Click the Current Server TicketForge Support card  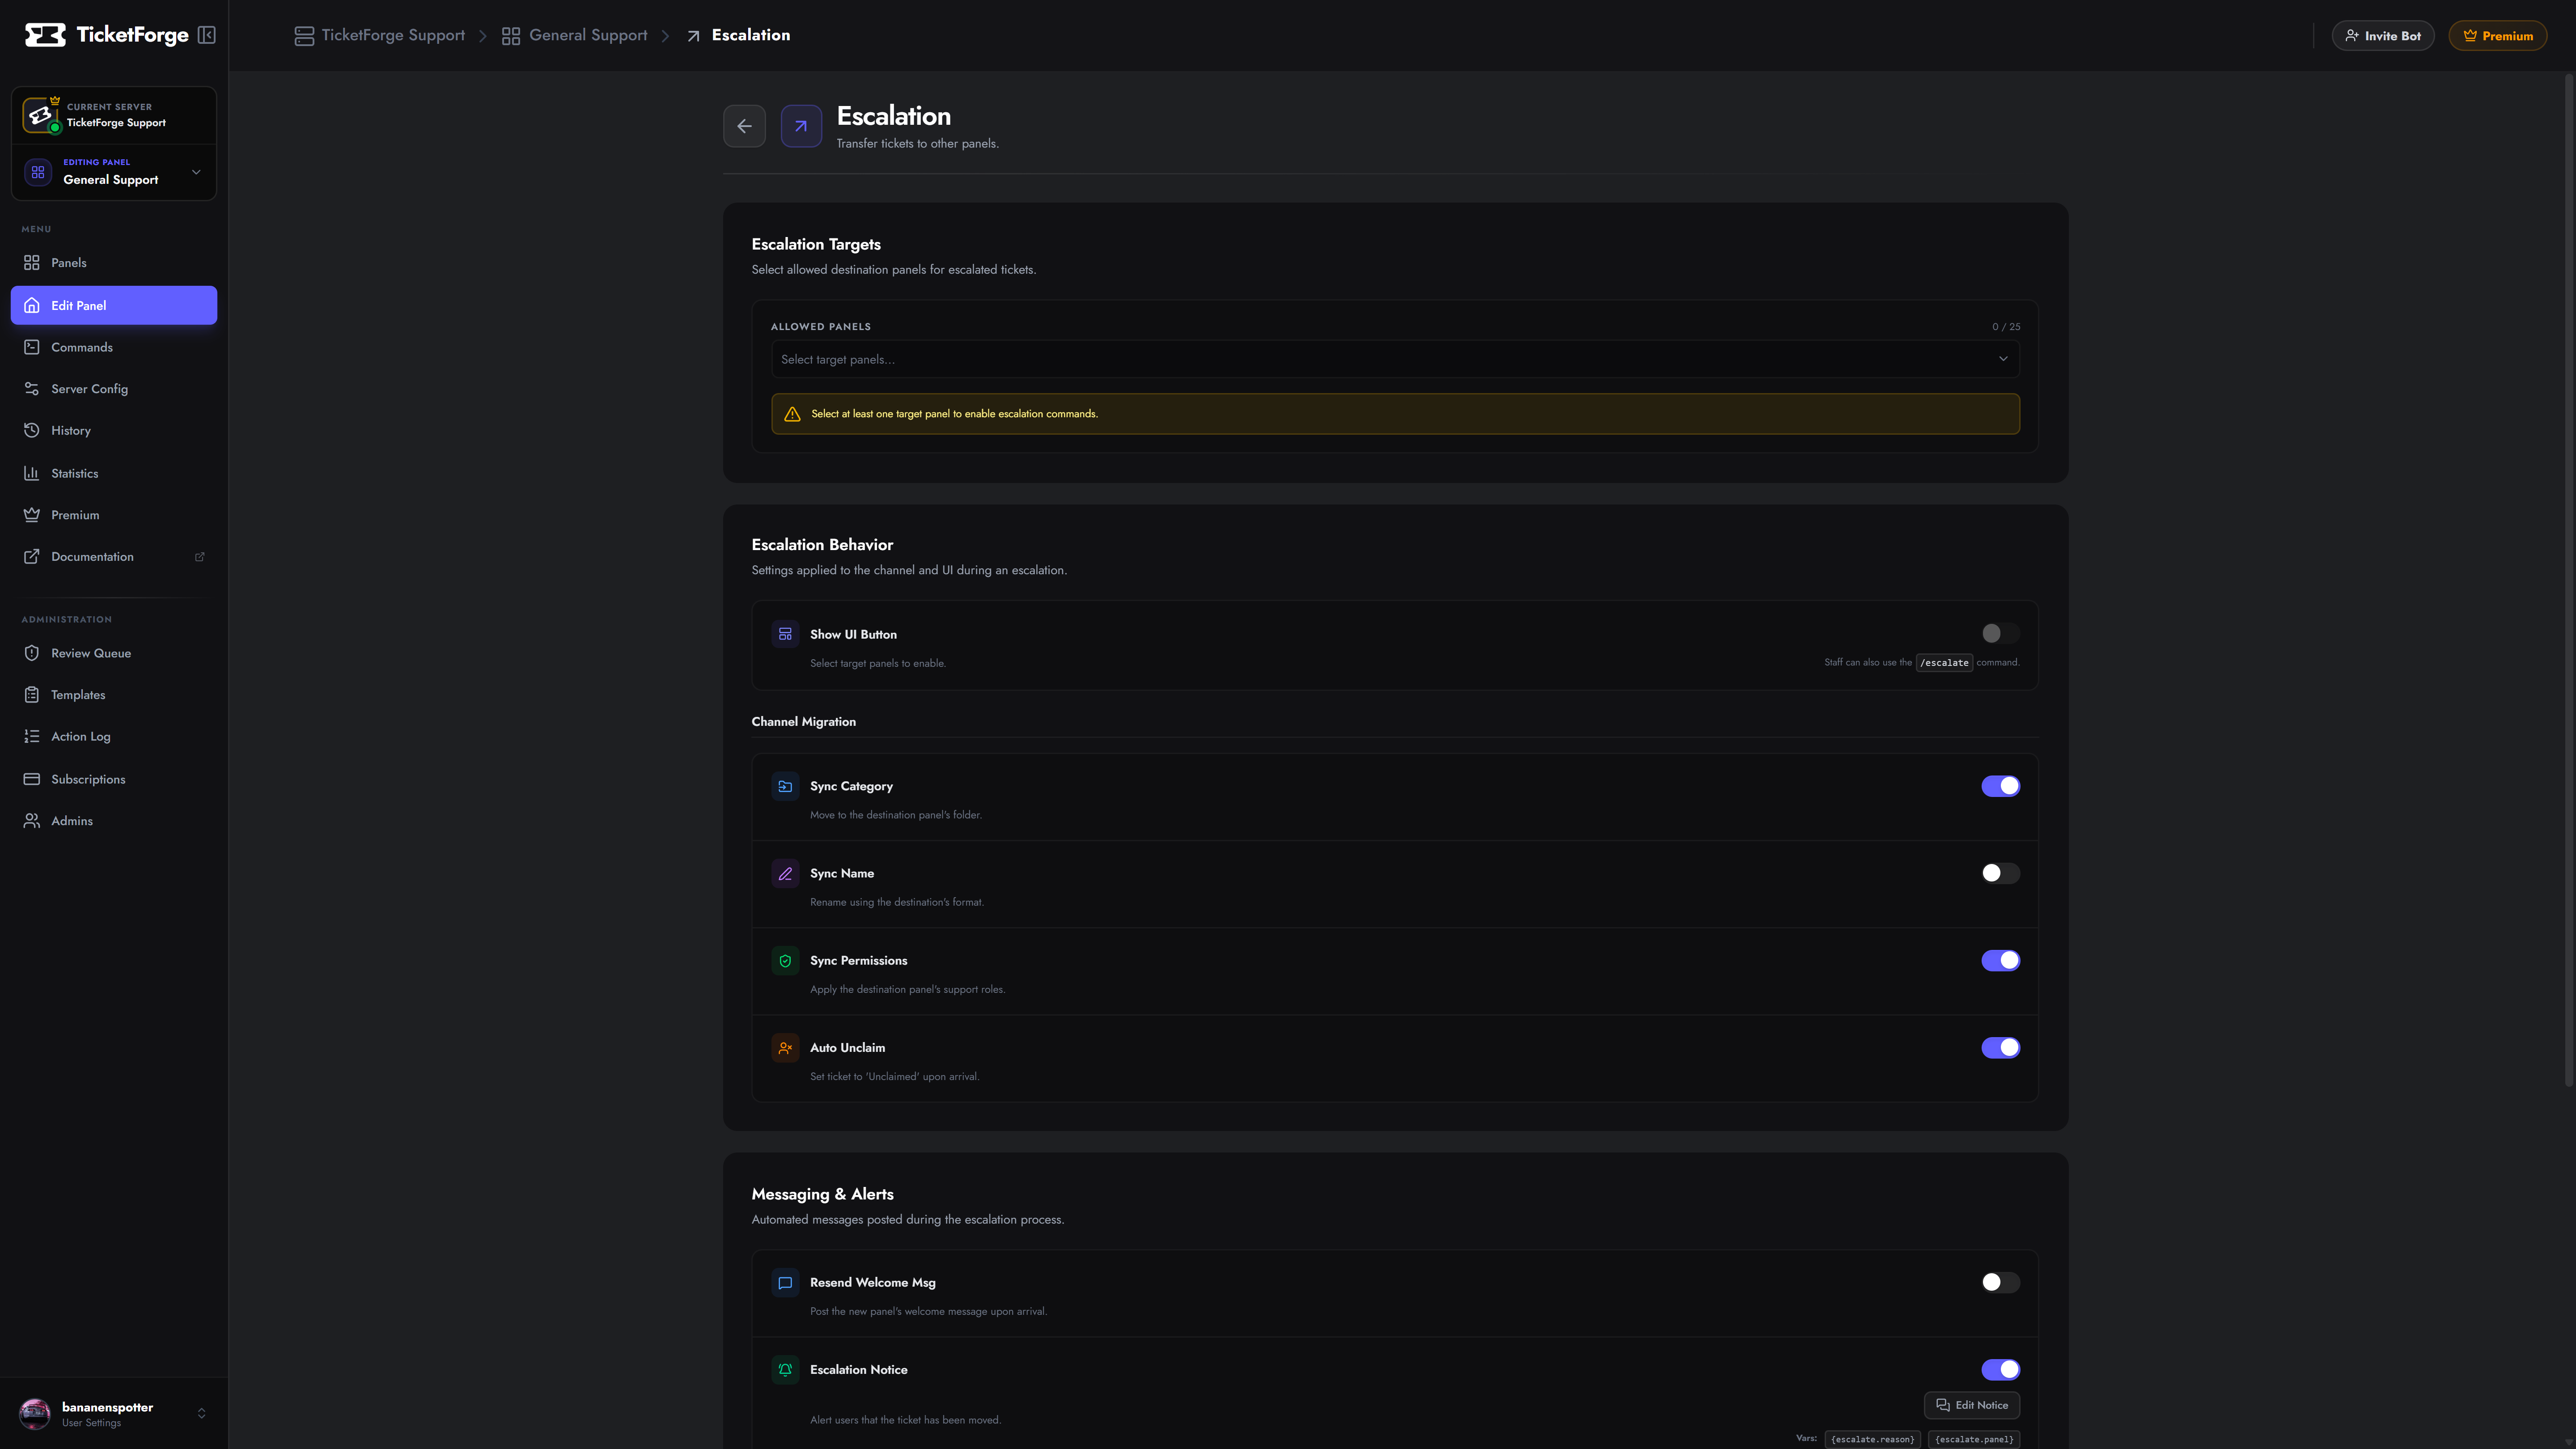pos(114,115)
